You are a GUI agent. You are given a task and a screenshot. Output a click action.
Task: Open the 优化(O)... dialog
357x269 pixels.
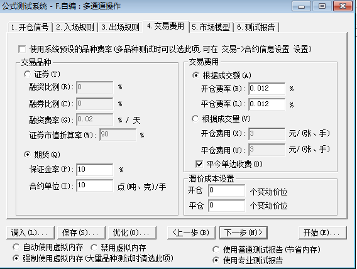[133, 233]
